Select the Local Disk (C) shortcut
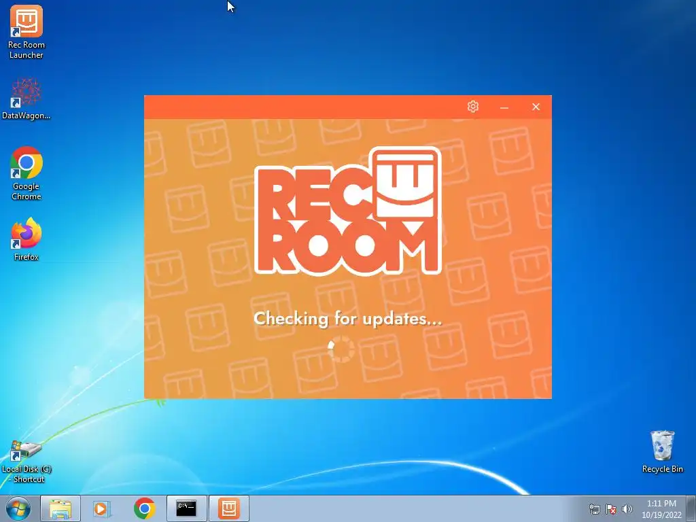Image resolution: width=696 pixels, height=522 pixels. click(x=27, y=462)
